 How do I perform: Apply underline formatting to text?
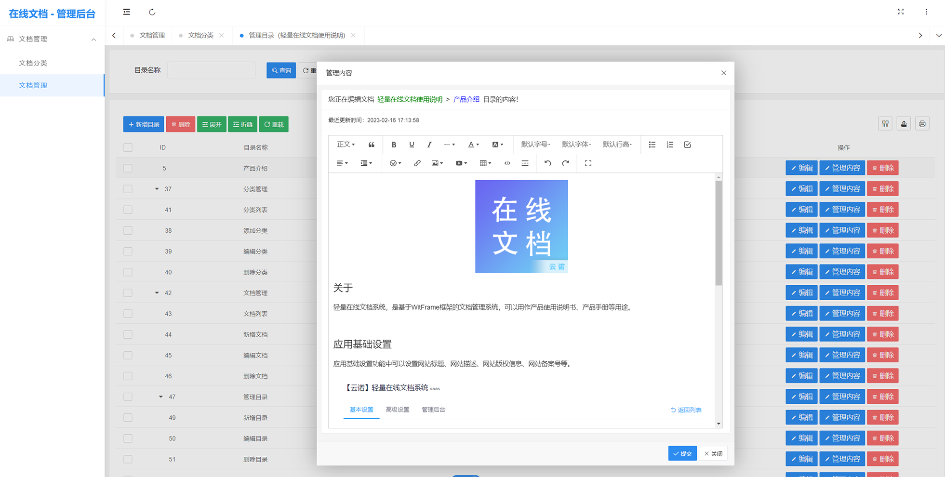tap(411, 145)
